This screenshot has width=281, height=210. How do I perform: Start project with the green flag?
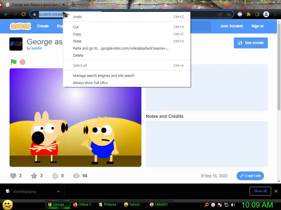[x=14, y=62]
